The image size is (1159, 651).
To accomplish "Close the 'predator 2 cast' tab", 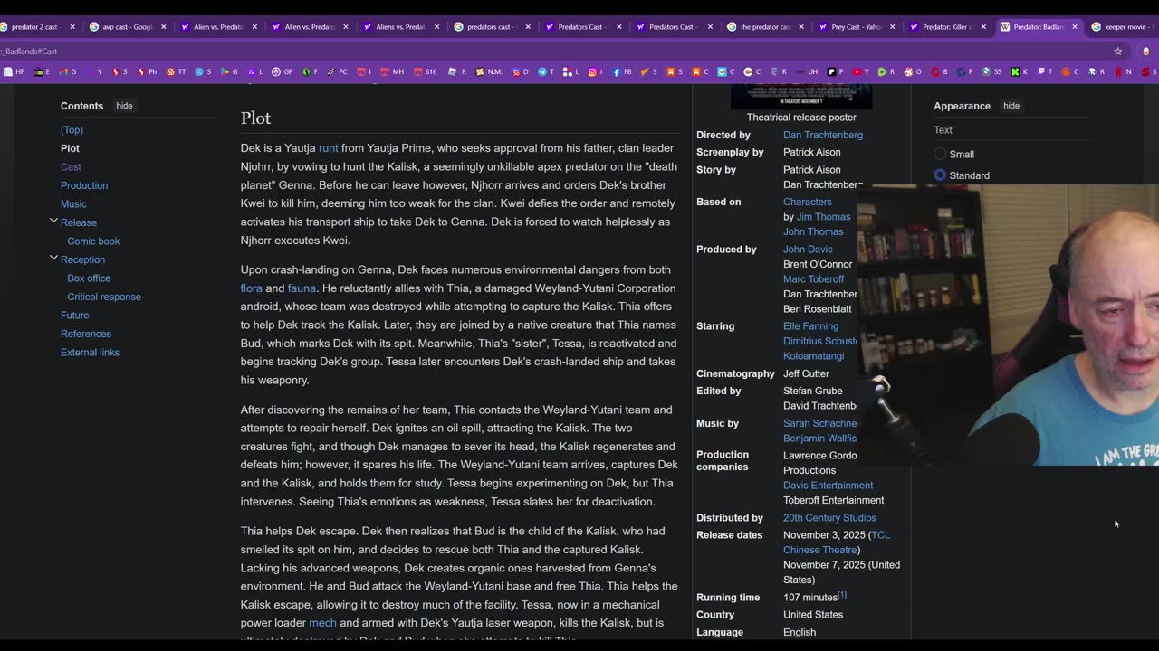I will tap(72, 27).
